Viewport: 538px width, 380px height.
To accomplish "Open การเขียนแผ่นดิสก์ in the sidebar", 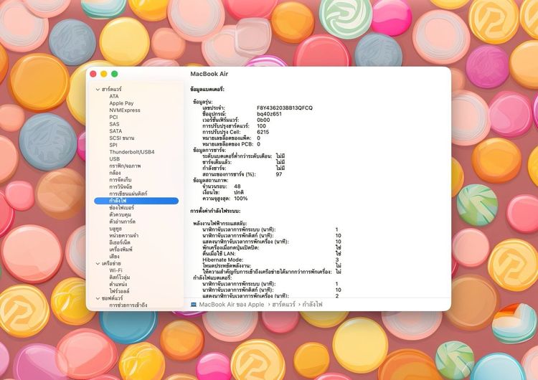I will click(128, 194).
